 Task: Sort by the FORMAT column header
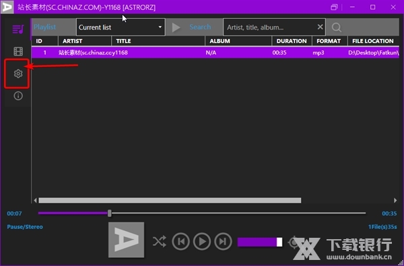click(x=330, y=41)
